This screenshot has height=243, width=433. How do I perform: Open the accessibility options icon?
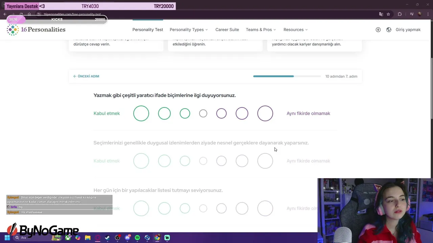pyautogui.click(x=378, y=30)
